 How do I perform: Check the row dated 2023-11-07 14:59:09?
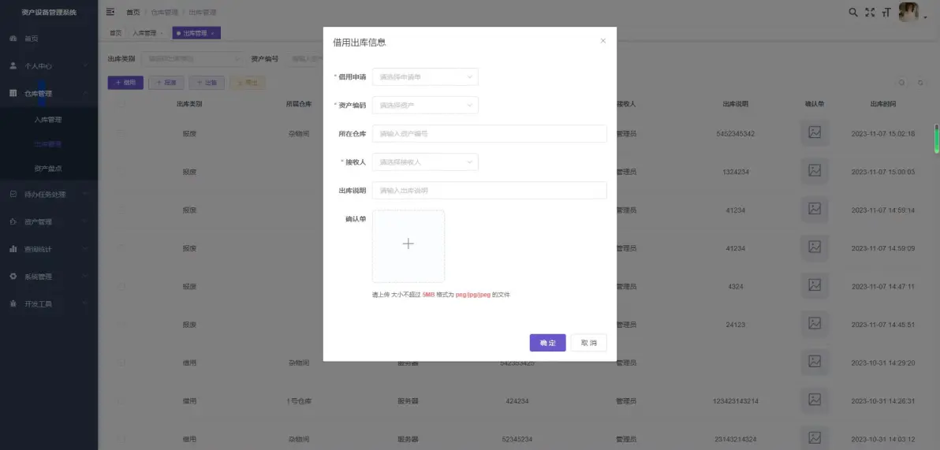tap(121, 248)
